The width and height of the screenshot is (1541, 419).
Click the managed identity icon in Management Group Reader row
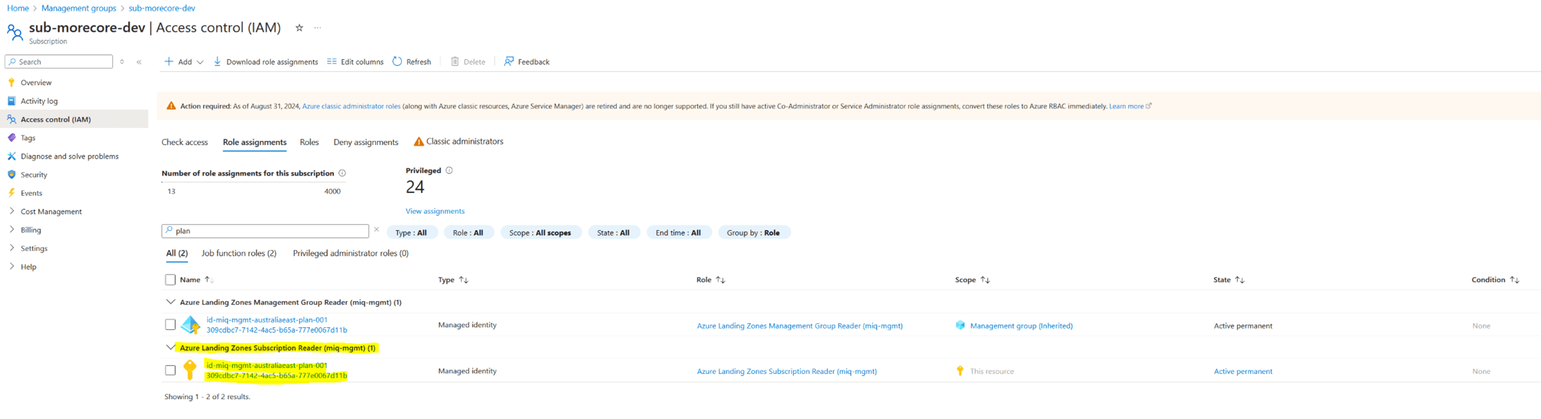click(190, 325)
